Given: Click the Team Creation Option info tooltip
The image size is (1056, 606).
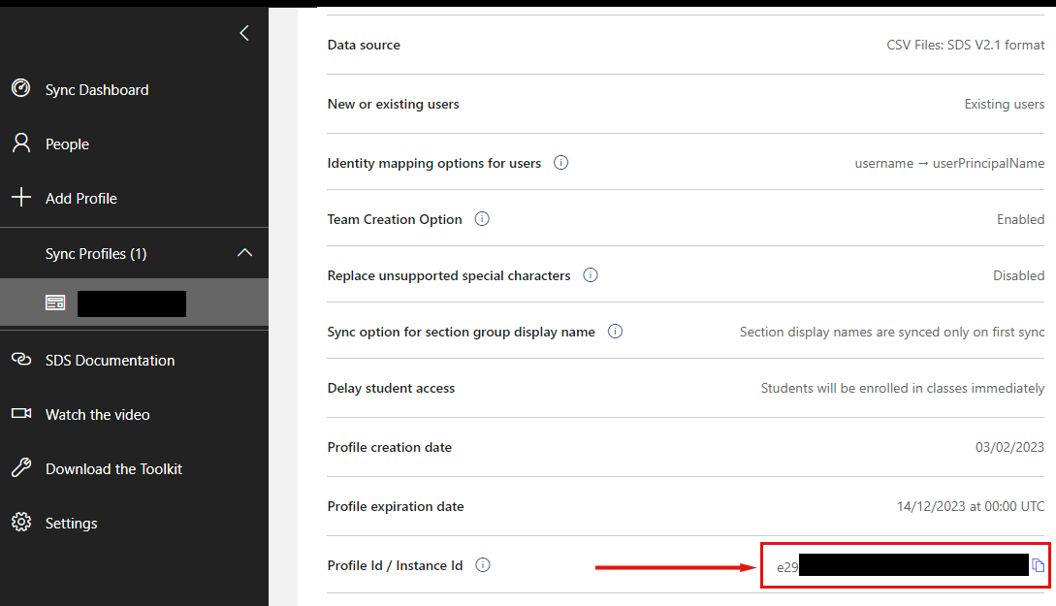Looking at the screenshot, I should [x=482, y=219].
